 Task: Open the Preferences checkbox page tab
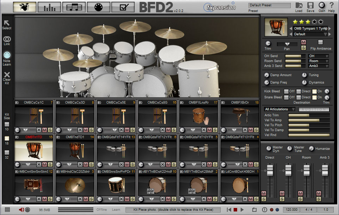click(x=123, y=7)
